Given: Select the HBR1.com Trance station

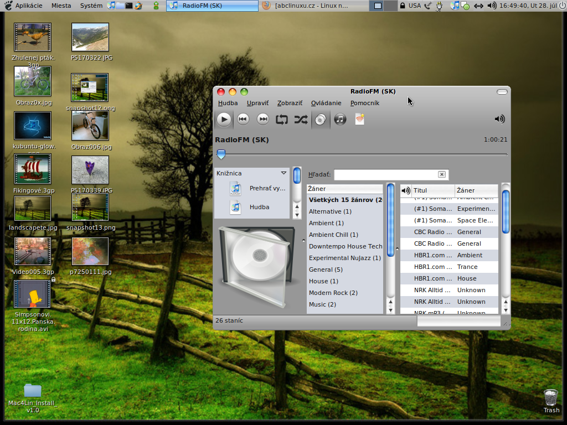Looking at the screenshot, I should (x=449, y=267).
